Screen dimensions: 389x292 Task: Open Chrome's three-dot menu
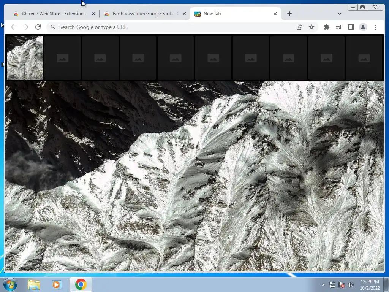(x=375, y=27)
